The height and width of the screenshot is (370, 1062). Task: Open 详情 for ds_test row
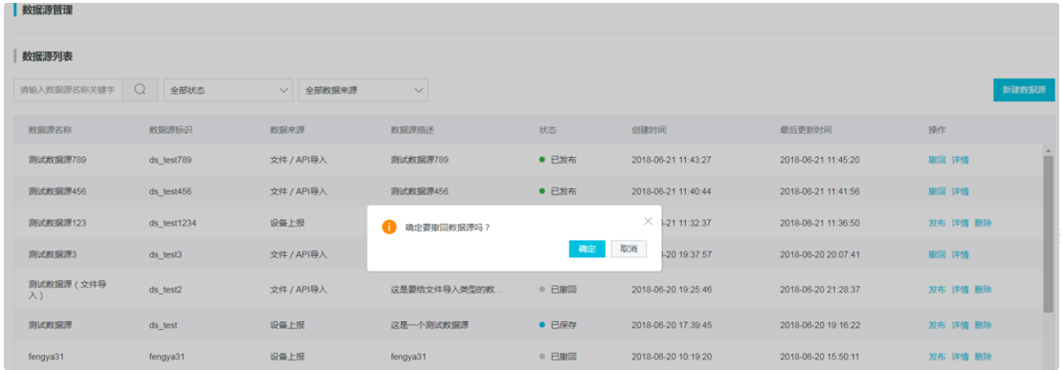pos(960,325)
